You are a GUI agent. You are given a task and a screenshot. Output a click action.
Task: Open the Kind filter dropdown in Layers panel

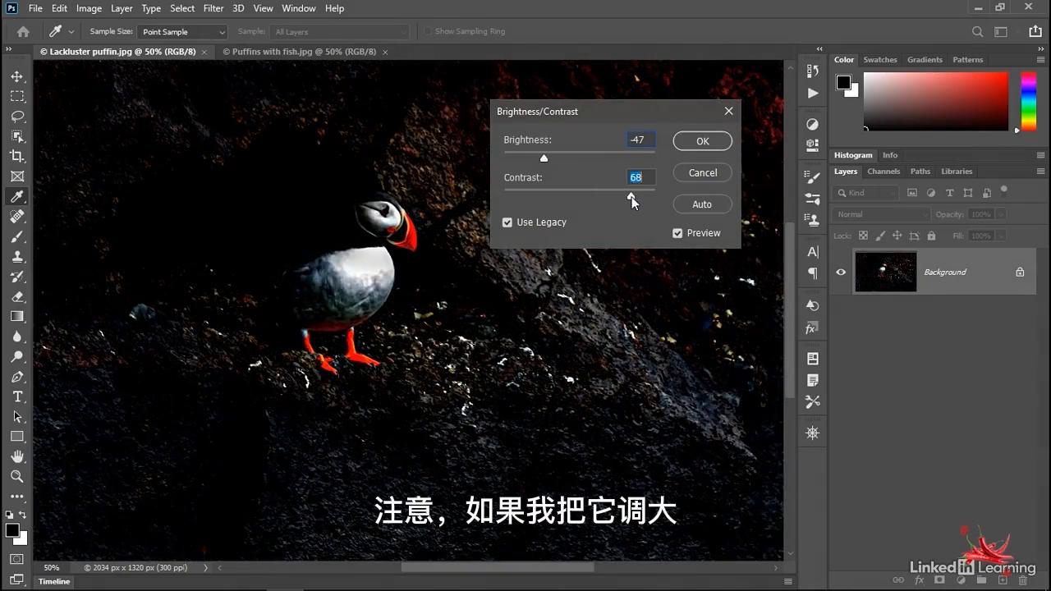point(866,192)
